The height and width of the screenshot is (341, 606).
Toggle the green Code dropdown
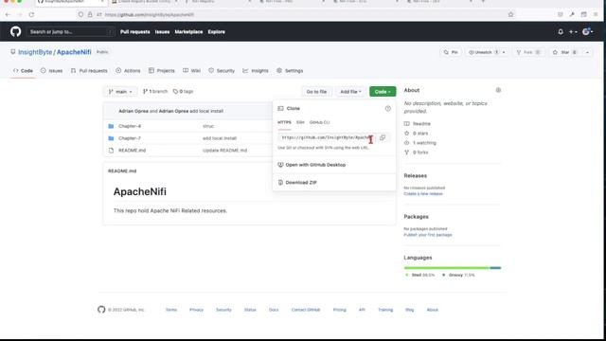(x=383, y=92)
